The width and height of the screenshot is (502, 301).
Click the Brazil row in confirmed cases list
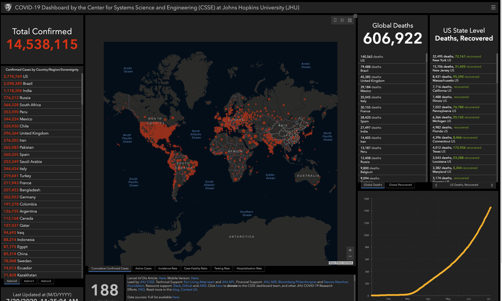coord(41,84)
